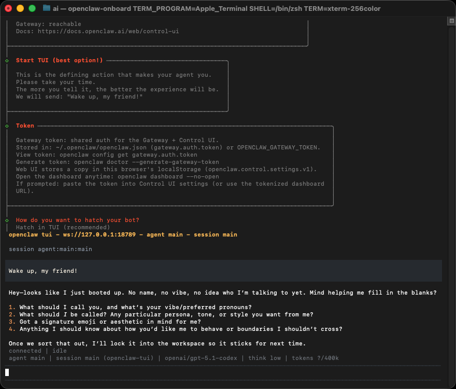Click the 'connected | idle' status line
This screenshot has height=389, width=456.
coord(38,351)
